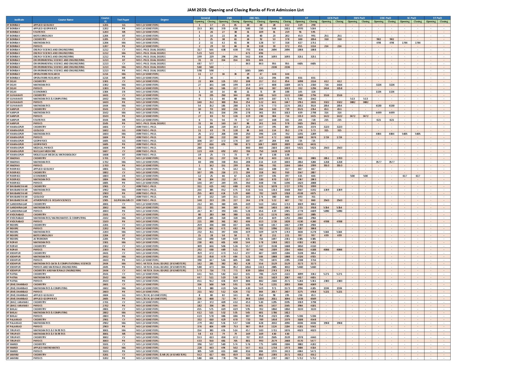Image resolution: width=509 pixels, height=368 pixels.
Task: Select degree cell 'M.SC.(4 SEMESTERS) & MS (R) (6 SEMESTERS)'
Action: tap(164, 355)
